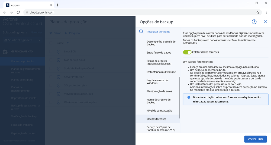The image size is (271, 145).
Task: Click the search magnifier icon in options
Action: (141, 32)
